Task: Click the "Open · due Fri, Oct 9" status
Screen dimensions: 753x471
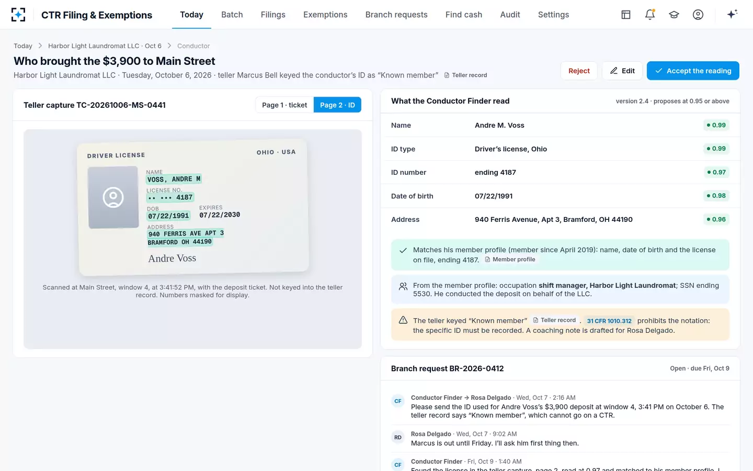Action: tap(700, 368)
